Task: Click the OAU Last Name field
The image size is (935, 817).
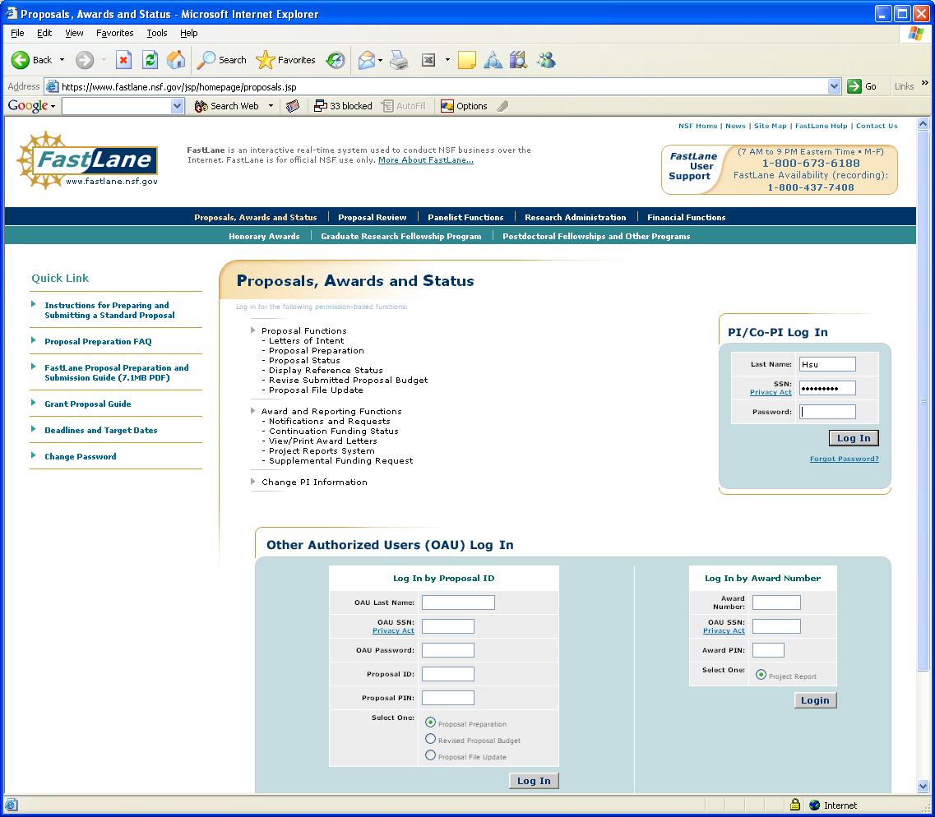Action: pyautogui.click(x=458, y=602)
